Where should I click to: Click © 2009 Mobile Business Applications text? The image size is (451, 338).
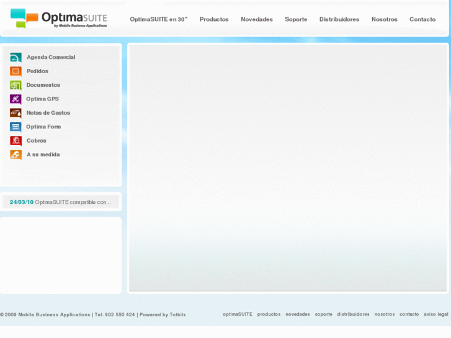(x=45, y=314)
